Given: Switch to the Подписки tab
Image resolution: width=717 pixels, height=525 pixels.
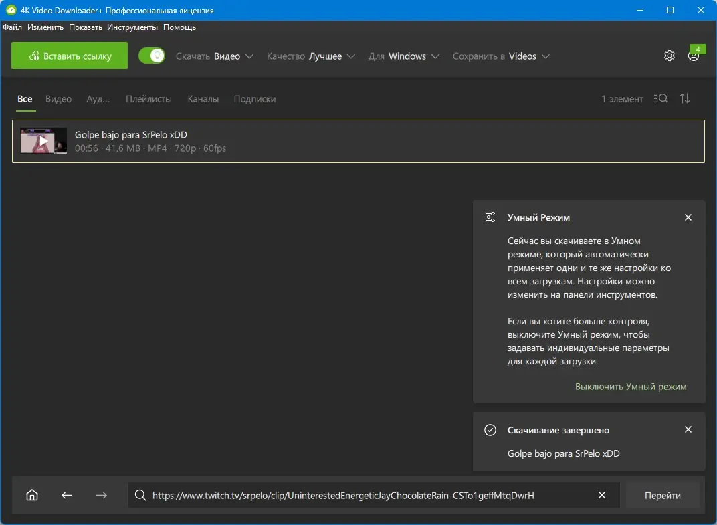Looking at the screenshot, I should (x=255, y=99).
